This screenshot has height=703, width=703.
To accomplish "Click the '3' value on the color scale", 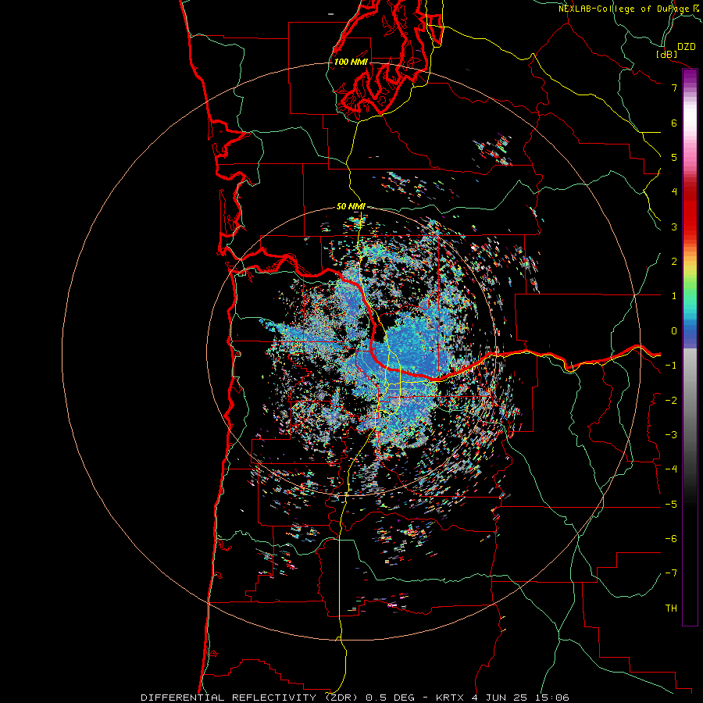I will [x=674, y=227].
